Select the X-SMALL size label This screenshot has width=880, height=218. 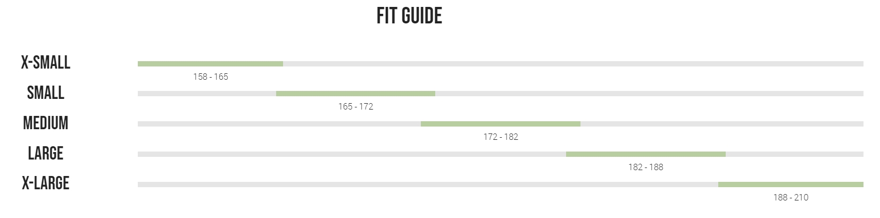(x=46, y=62)
